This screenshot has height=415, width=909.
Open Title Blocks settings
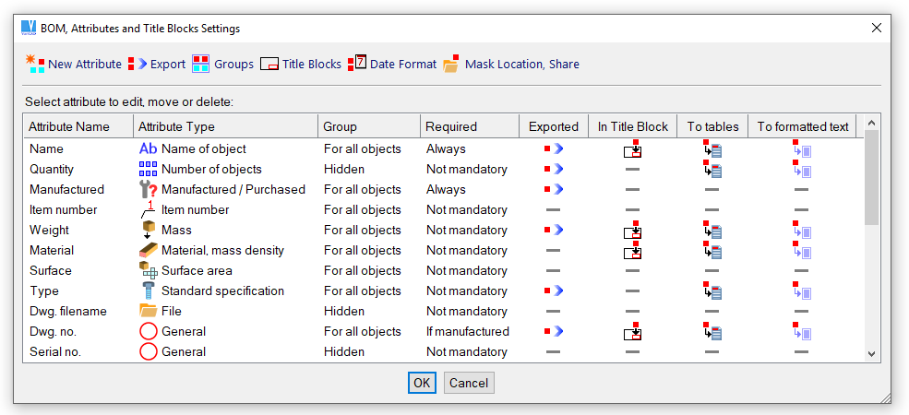point(269,64)
